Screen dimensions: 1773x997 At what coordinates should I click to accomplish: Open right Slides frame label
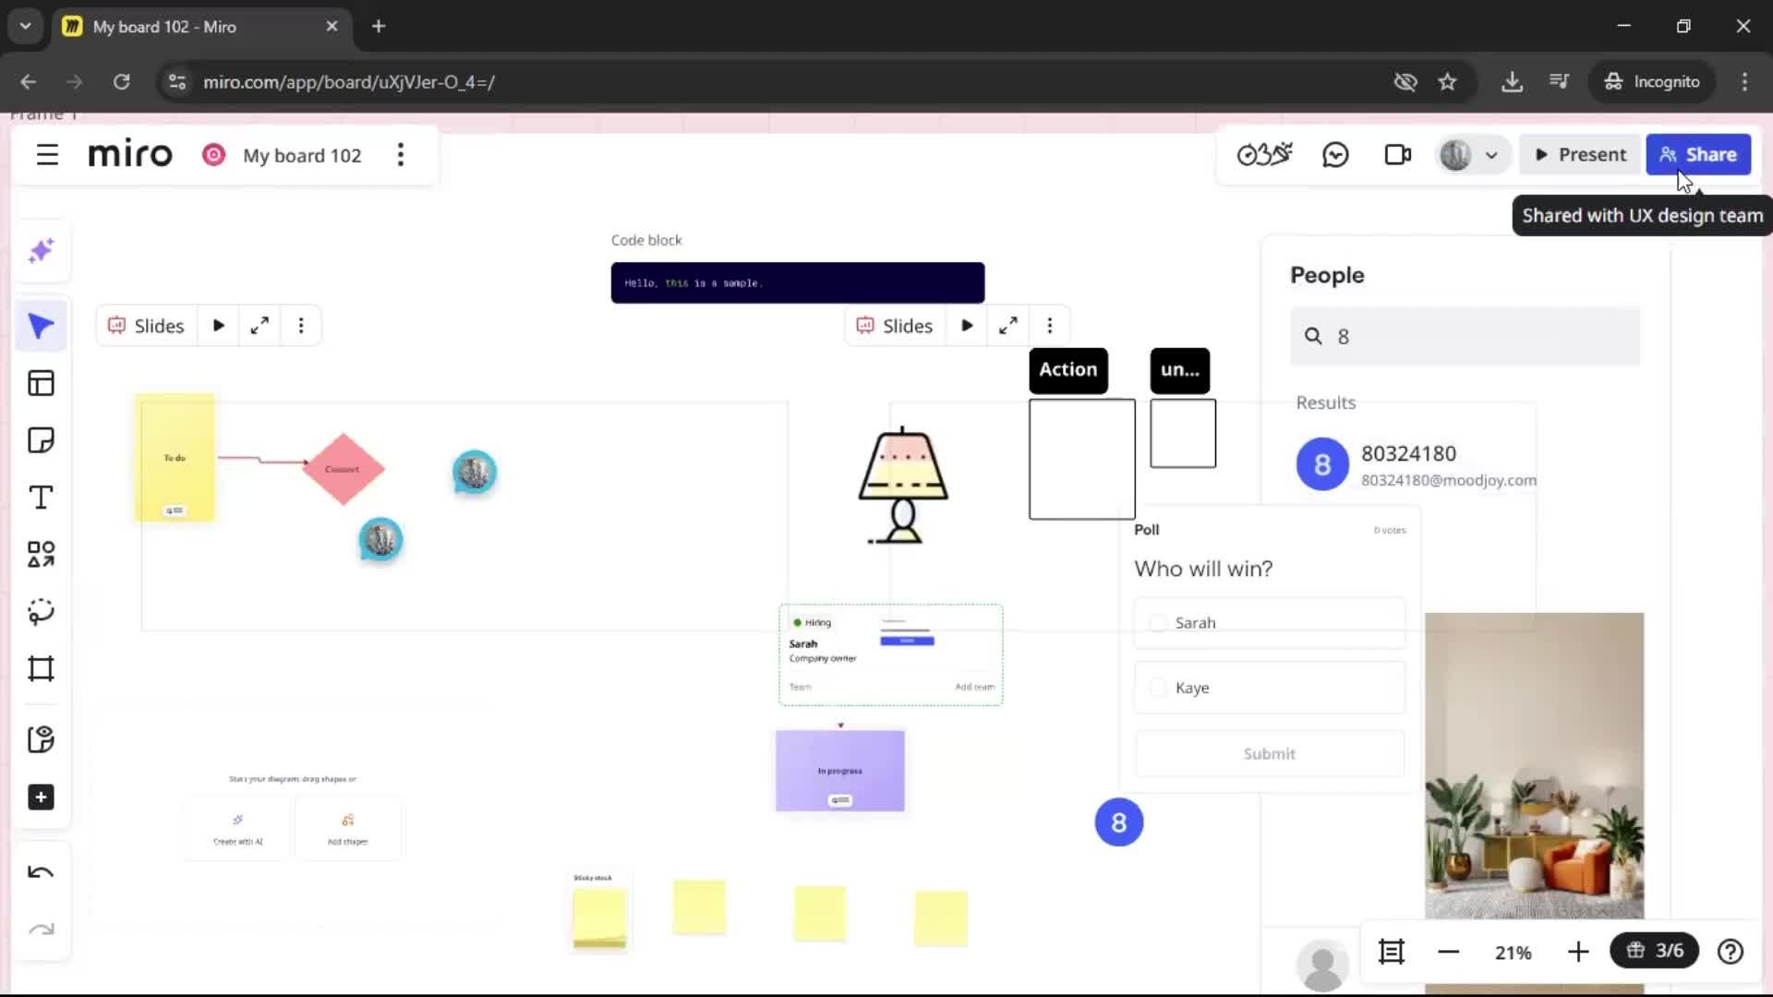[895, 326]
